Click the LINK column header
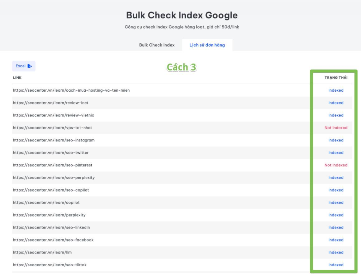The image size is (361, 274). pyautogui.click(x=17, y=78)
